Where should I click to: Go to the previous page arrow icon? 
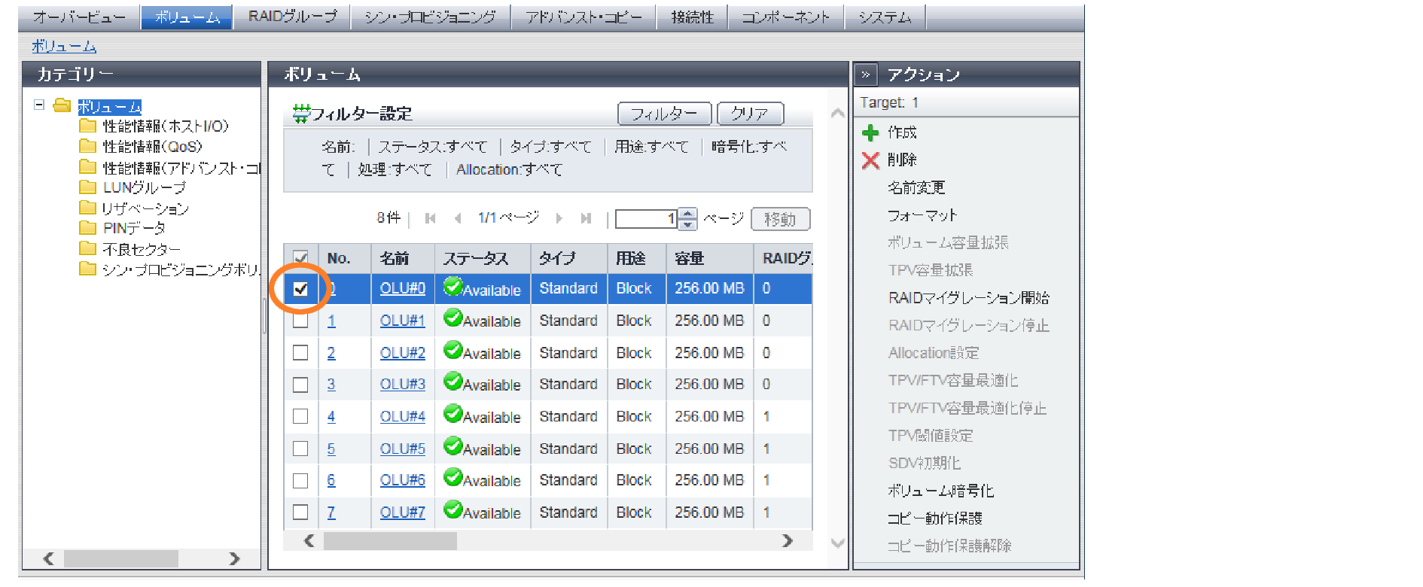(x=458, y=218)
